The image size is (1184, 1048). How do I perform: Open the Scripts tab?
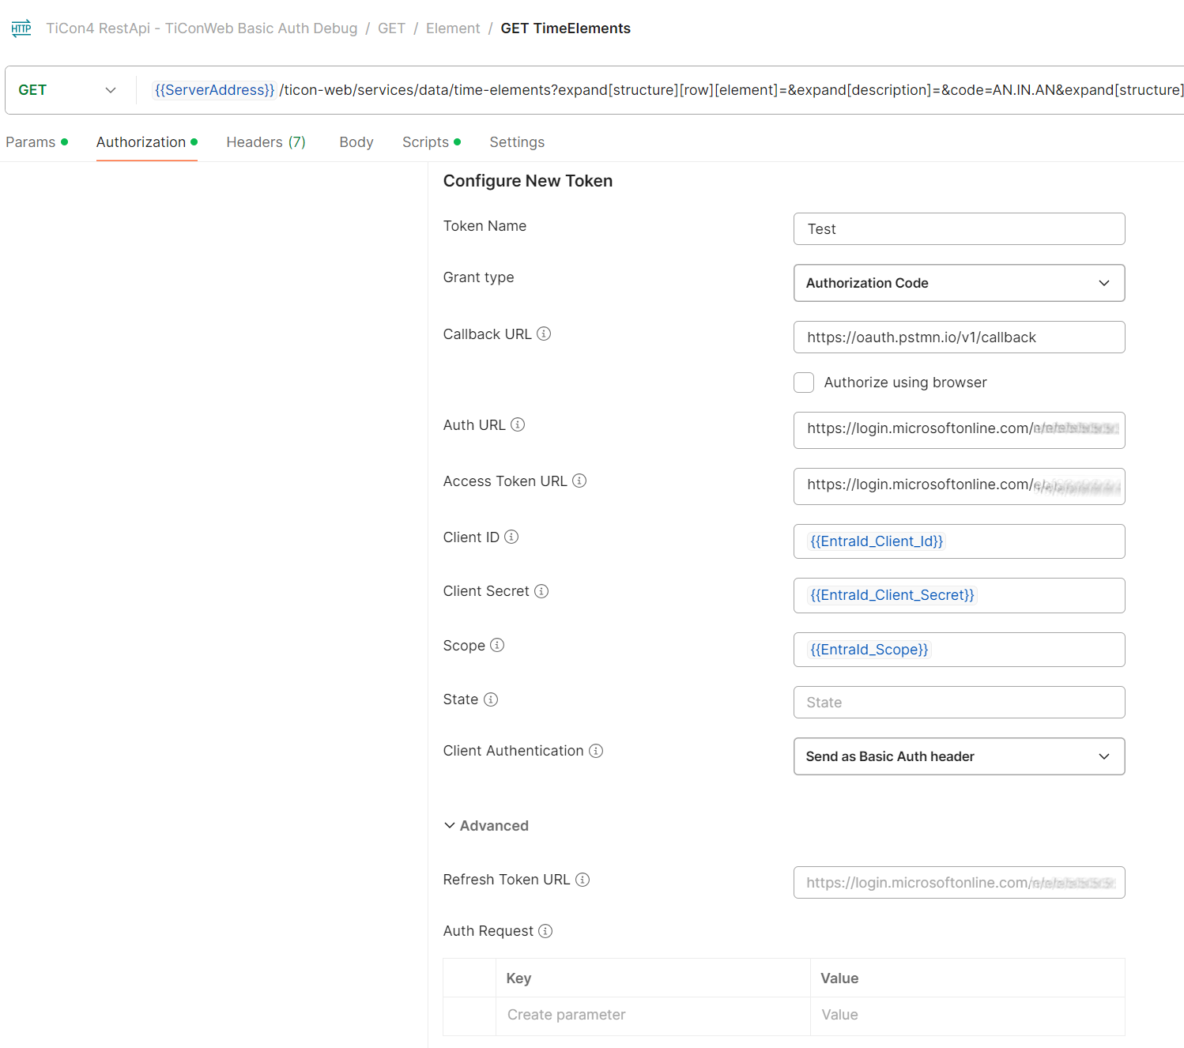[425, 142]
